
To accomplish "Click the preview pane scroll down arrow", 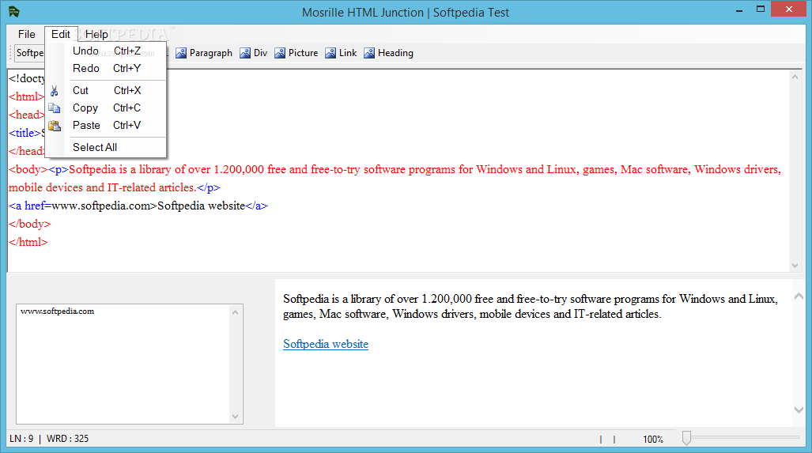I will click(x=799, y=410).
